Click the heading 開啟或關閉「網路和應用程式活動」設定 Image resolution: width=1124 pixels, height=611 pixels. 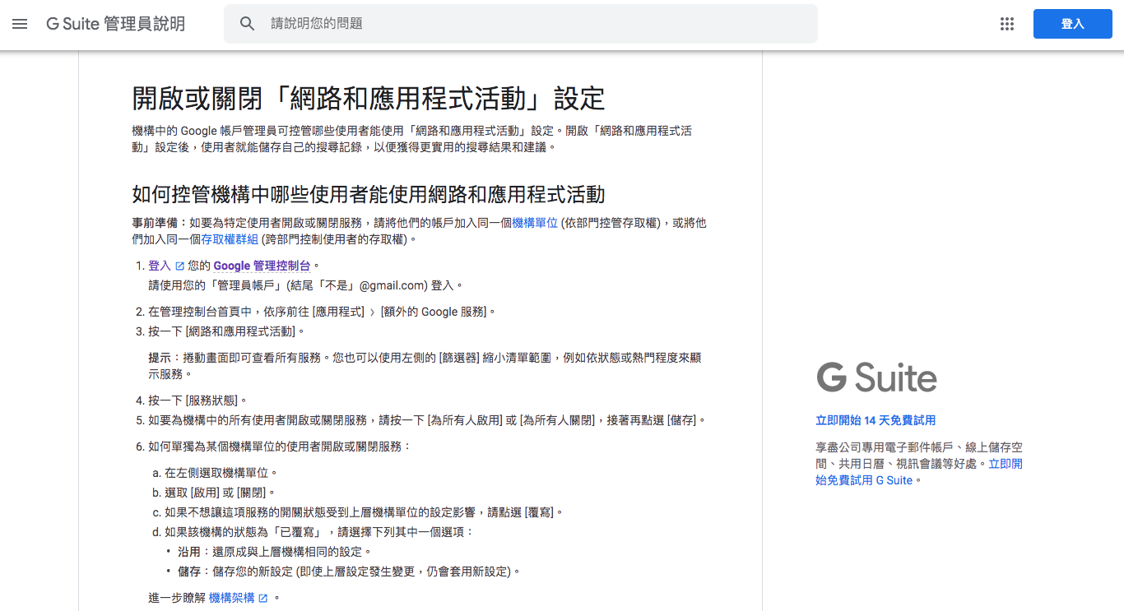pyautogui.click(x=369, y=99)
